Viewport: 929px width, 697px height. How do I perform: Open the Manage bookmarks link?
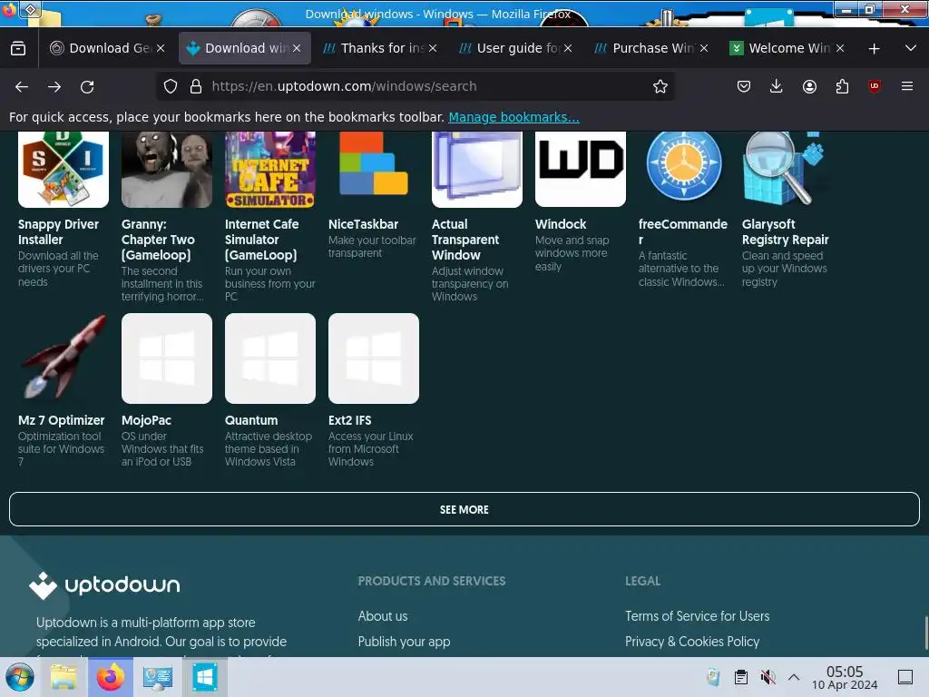coord(513,117)
